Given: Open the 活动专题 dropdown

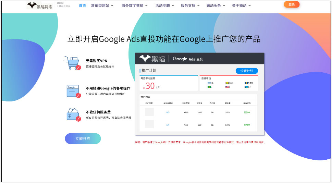Looking at the screenshot, I should coord(164,5).
